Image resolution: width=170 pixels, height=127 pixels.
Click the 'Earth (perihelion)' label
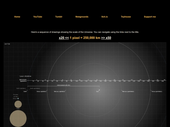tap(35, 88)
